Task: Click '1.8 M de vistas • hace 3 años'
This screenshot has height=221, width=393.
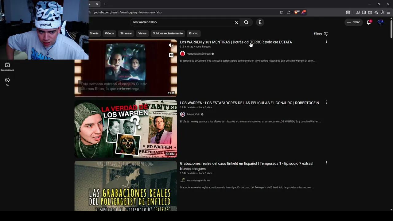Action: tap(196, 107)
